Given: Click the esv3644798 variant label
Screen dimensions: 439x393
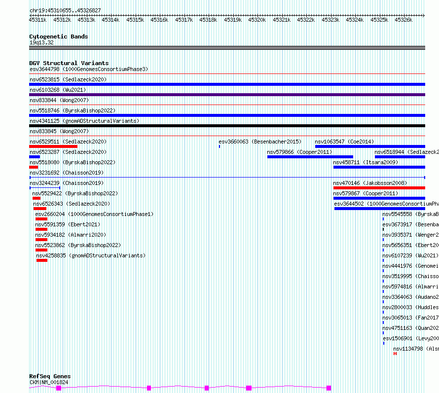Looking at the screenshot, I should 89,69.
